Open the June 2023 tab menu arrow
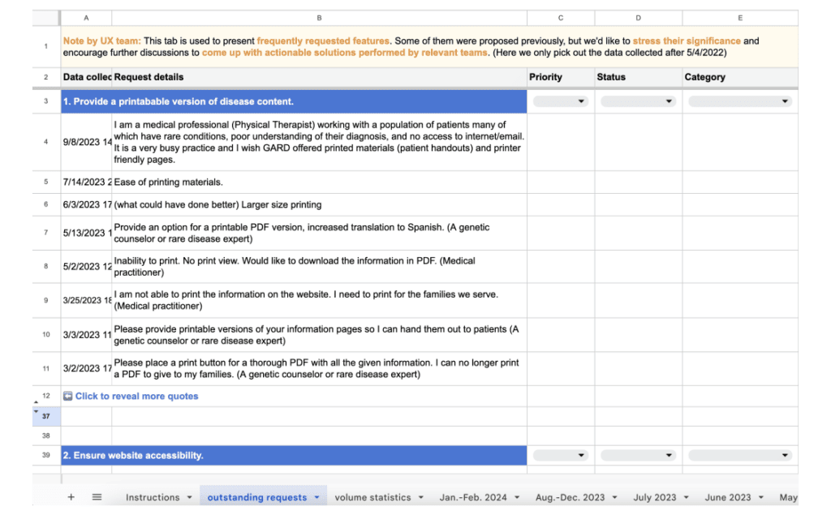831x515 pixels. 761,497
